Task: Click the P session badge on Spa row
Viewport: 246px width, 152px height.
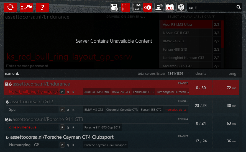Action: (62, 110)
